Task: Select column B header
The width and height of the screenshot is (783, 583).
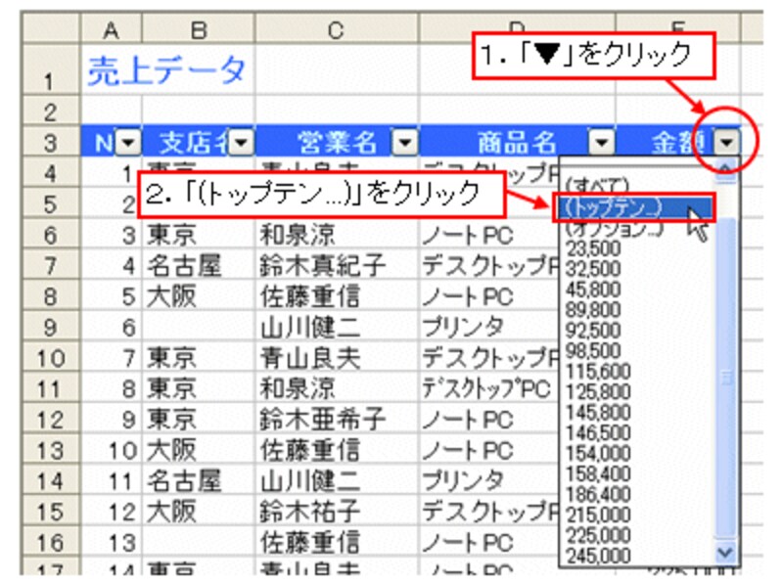Action: [x=199, y=29]
